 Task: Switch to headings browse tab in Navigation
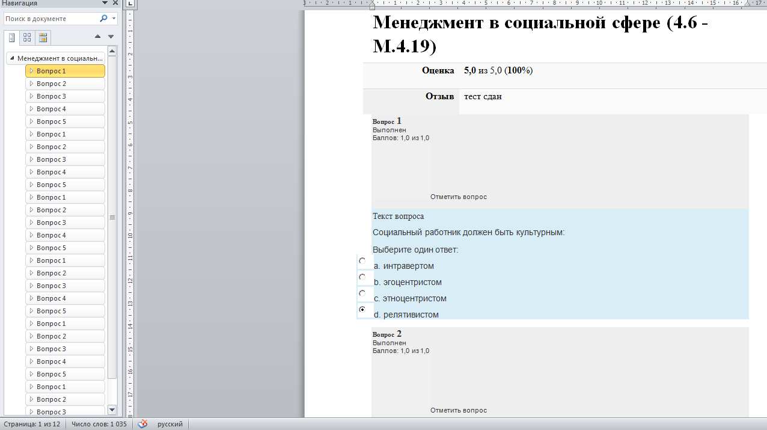point(11,38)
